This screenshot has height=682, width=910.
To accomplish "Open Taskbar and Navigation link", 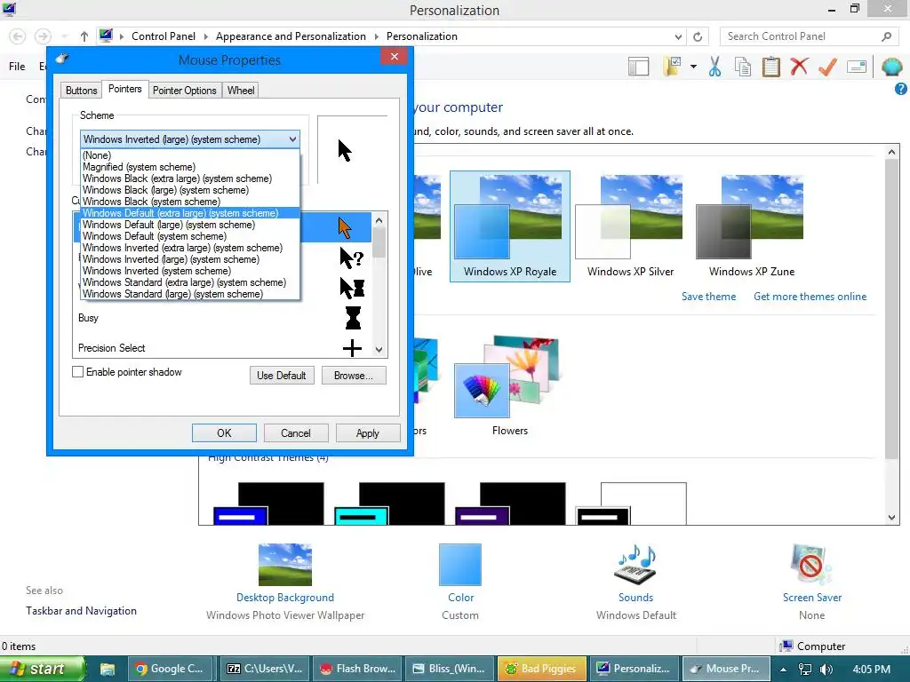I will click(x=81, y=611).
